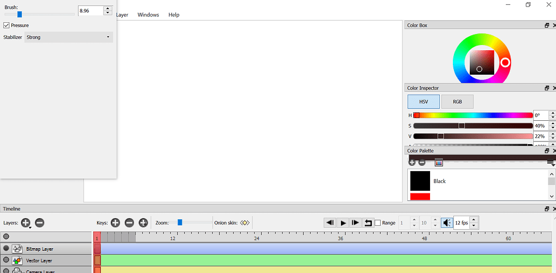The height and width of the screenshot is (273, 556).
Task: Increase brush size with up arrow
Action: pyautogui.click(x=108, y=9)
